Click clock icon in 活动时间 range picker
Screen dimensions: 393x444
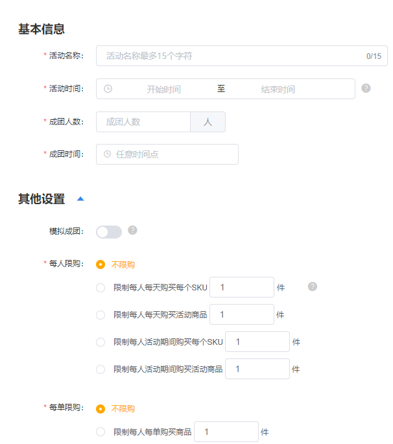[108, 89]
